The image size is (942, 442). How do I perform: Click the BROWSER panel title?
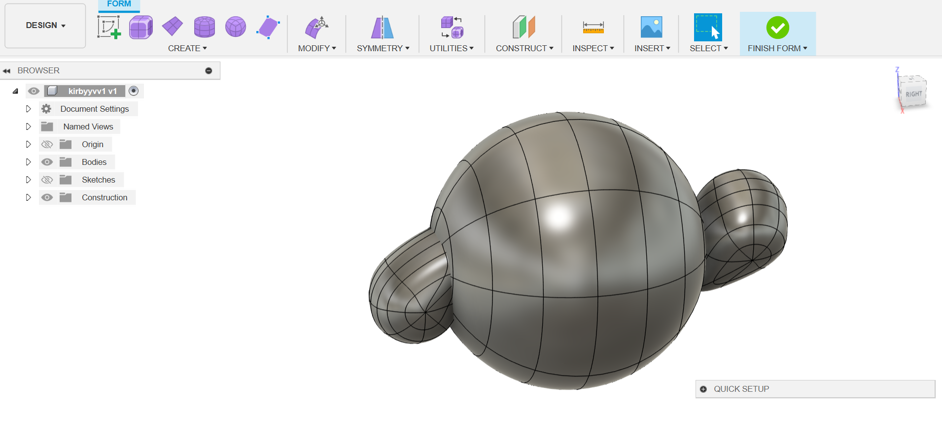point(38,70)
